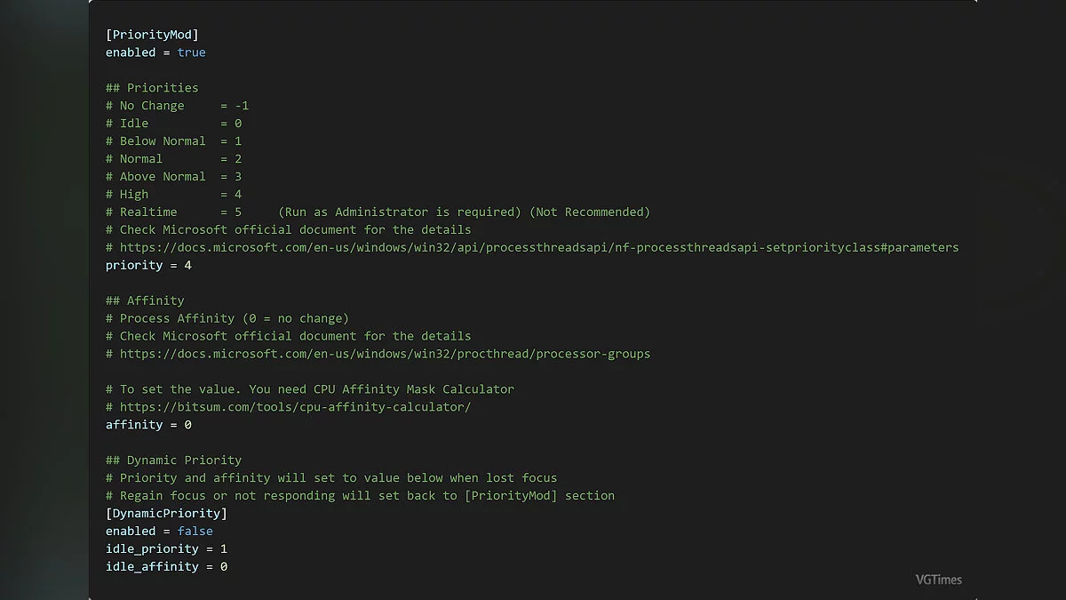Open the Microsoft processor-groups documentation URL
The image size is (1066, 600).
click(385, 354)
